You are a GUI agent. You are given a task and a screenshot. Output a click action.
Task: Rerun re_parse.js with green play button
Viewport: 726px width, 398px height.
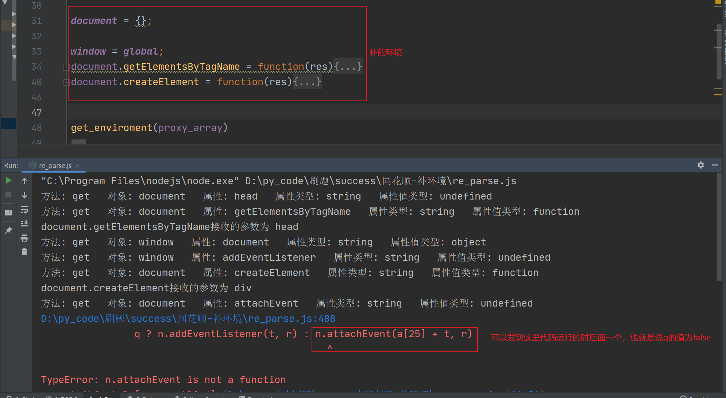coord(8,181)
